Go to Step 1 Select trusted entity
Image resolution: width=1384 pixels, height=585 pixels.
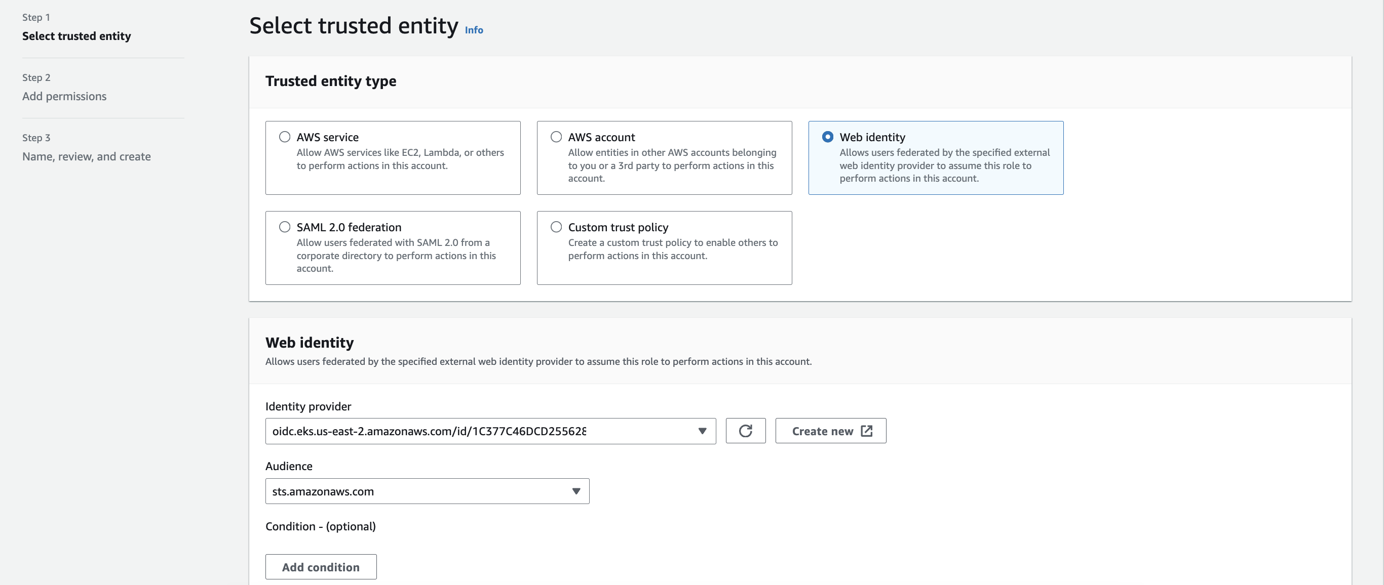[76, 36]
